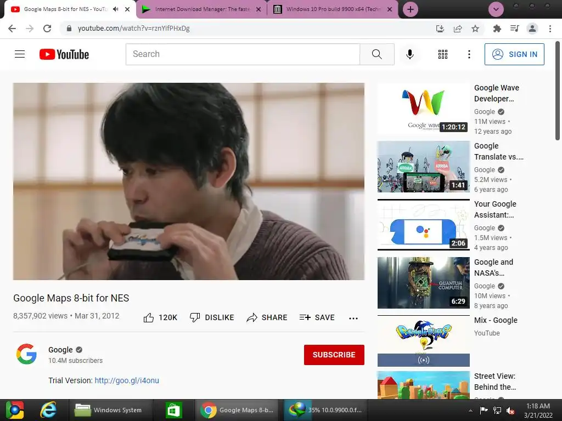Viewport: 562px width, 421px height.
Task: Switch to Windows 10 Pro build 9900 tab
Action: (333, 9)
